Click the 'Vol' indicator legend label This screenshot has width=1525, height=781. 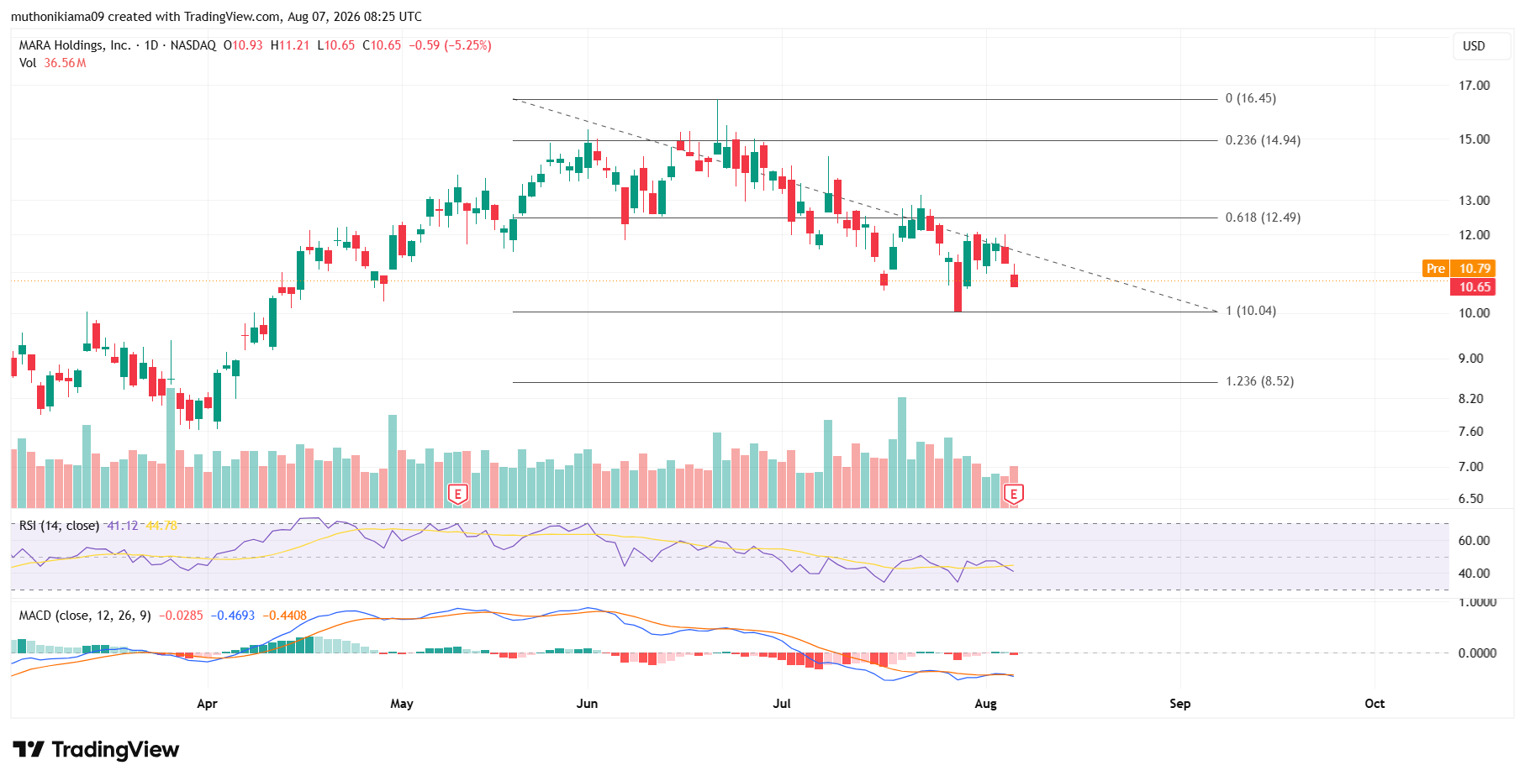point(28,63)
